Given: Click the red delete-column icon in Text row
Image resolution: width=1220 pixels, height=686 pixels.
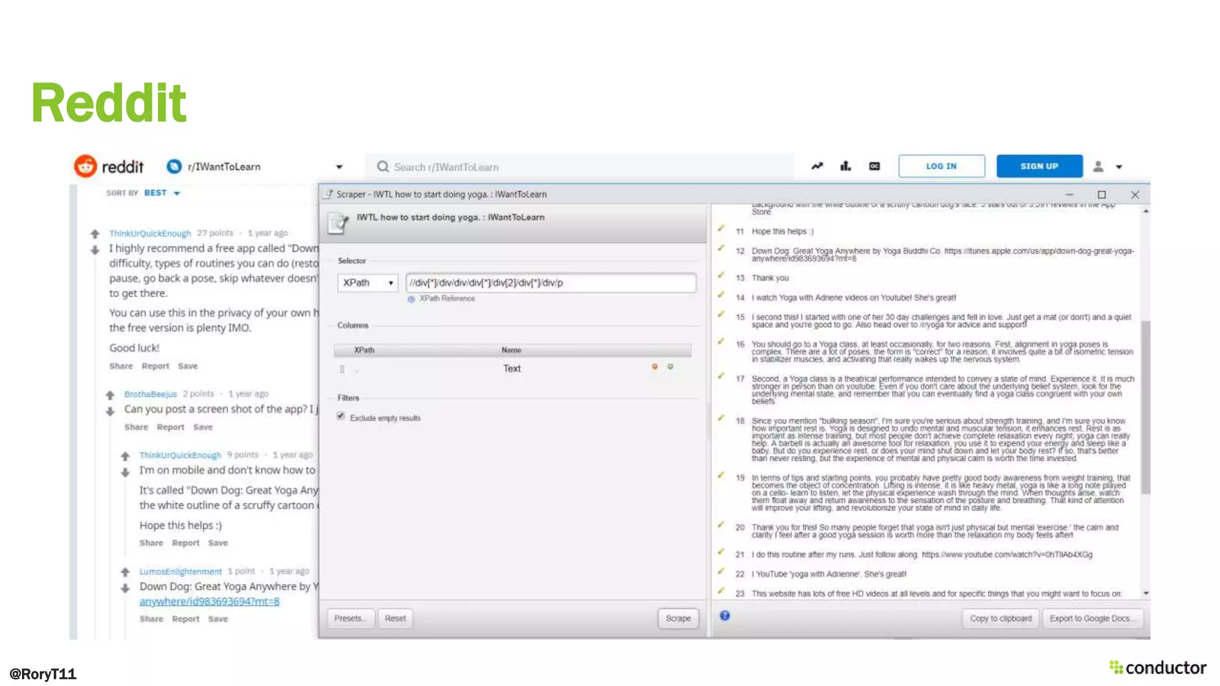Looking at the screenshot, I should pyautogui.click(x=654, y=367).
